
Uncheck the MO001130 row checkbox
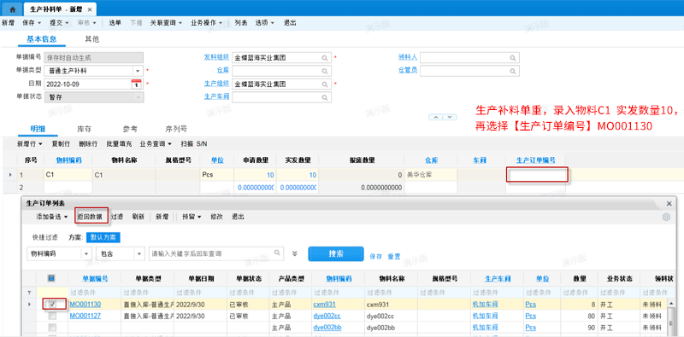pyautogui.click(x=52, y=304)
